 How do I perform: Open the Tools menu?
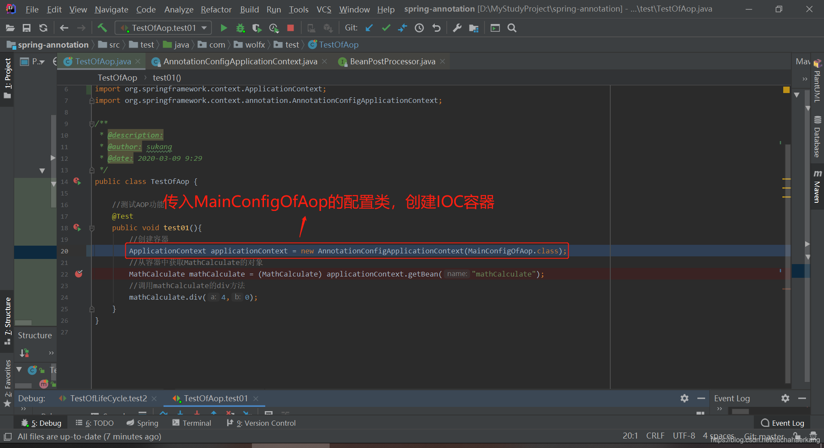pyautogui.click(x=298, y=9)
